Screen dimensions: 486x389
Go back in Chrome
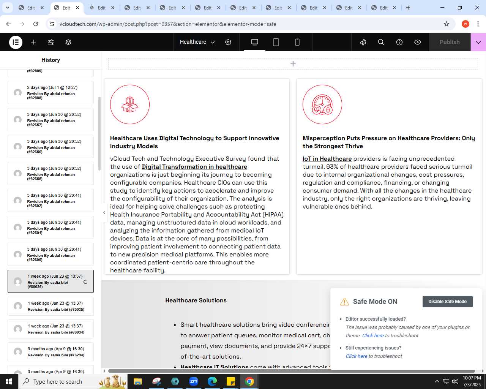pyautogui.click(x=8, y=24)
